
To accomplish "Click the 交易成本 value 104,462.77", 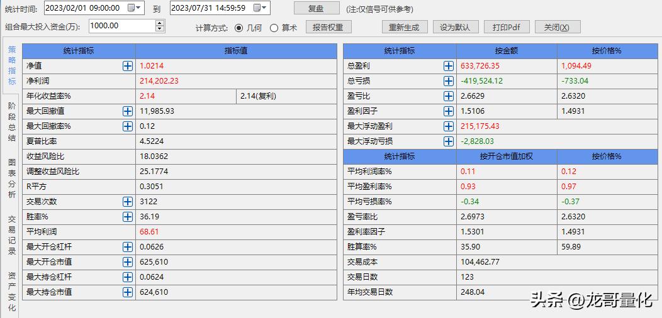I will [480, 262].
